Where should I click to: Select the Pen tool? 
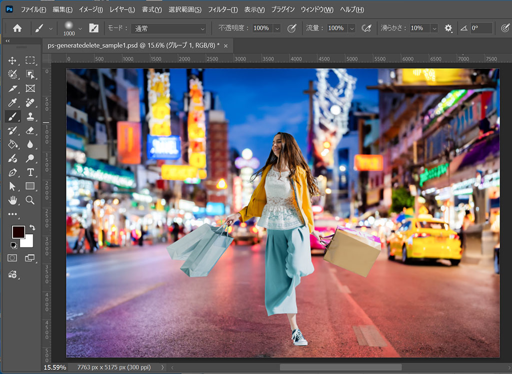click(12, 172)
